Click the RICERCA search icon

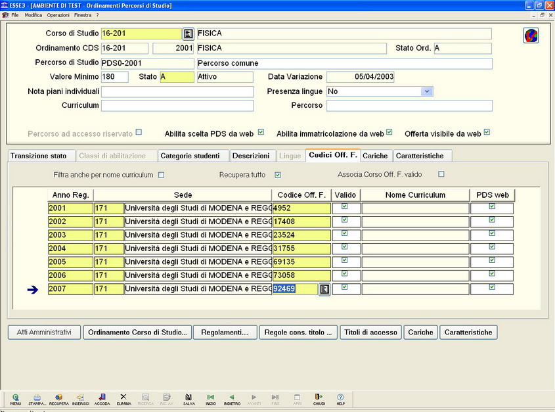(145, 400)
